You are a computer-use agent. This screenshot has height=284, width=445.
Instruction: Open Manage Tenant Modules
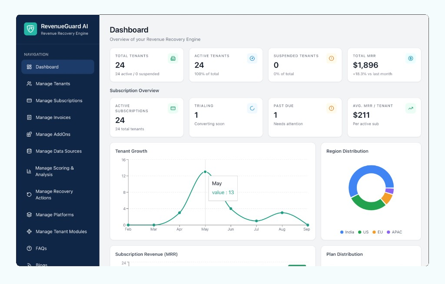(x=58, y=231)
